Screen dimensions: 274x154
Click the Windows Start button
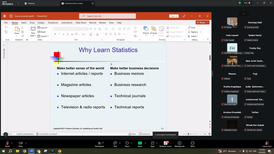tap(3, 151)
